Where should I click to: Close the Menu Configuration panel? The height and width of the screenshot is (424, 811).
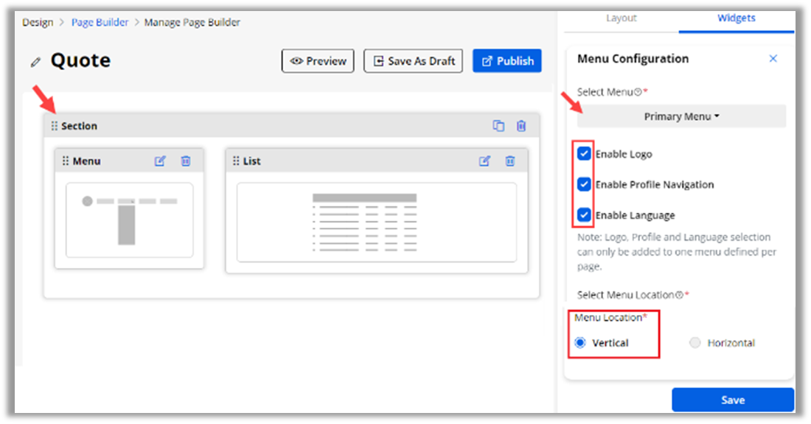click(773, 59)
